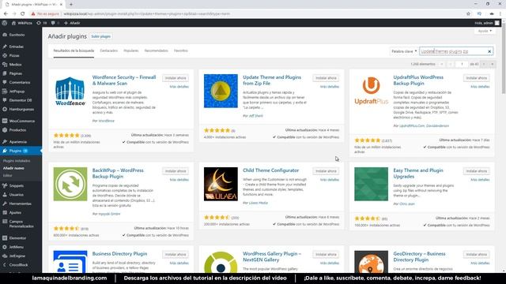Open Elementor DB menu item
The width and height of the screenshot is (506, 284).
coord(21,100)
